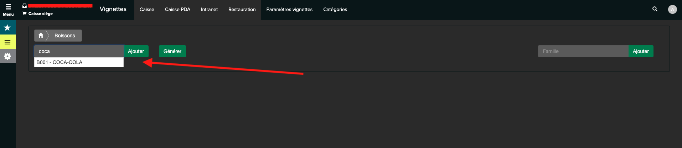Image resolution: width=682 pixels, height=148 pixels.
Task: Open the Restauration tab
Action: coord(242,10)
